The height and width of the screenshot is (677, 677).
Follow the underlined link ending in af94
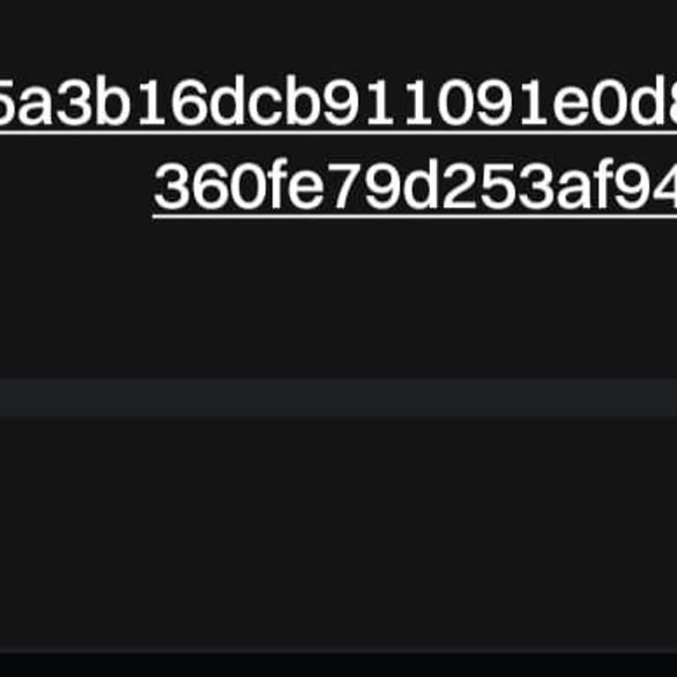click(415, 189)
